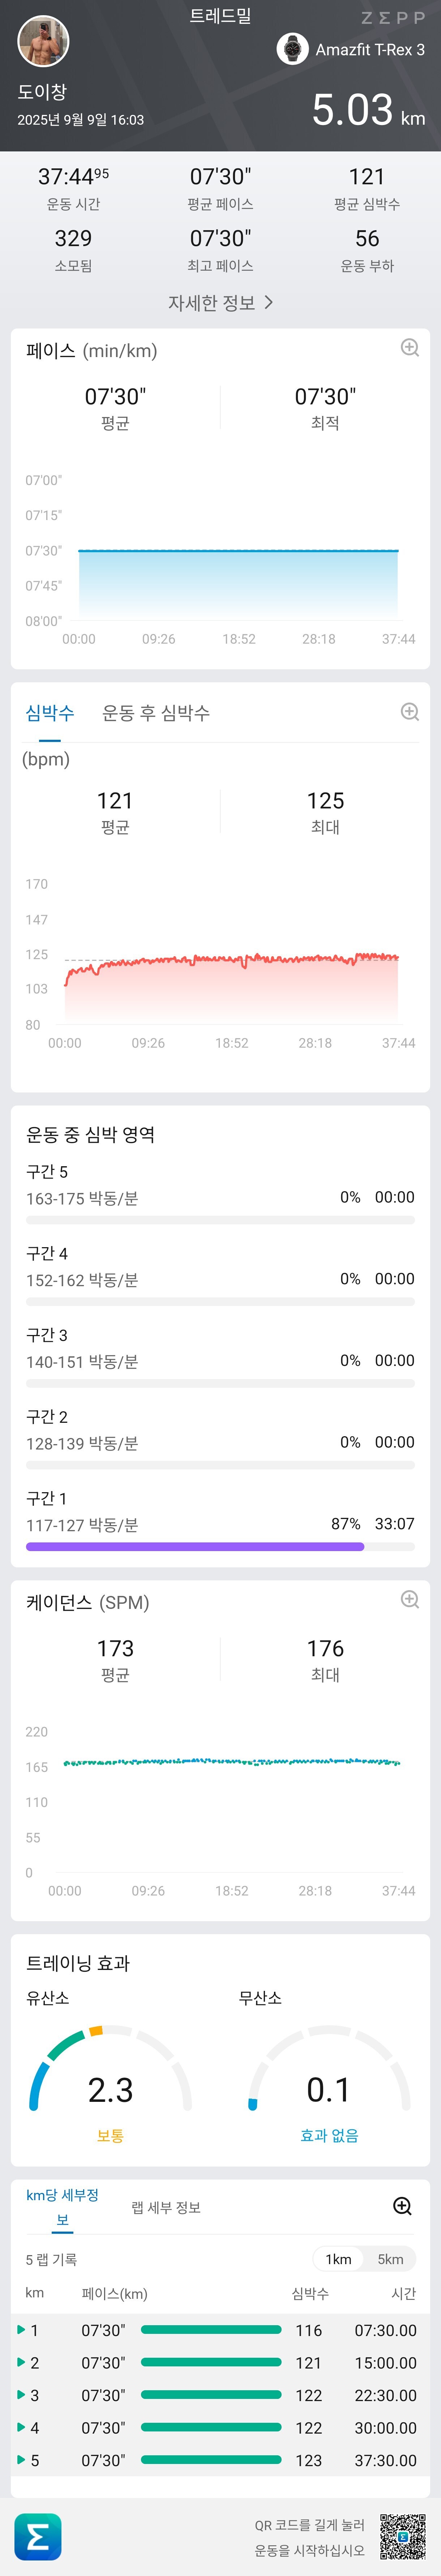441x2576 pixels.
Task: Zoom into the pace chart
Action: 409,348
